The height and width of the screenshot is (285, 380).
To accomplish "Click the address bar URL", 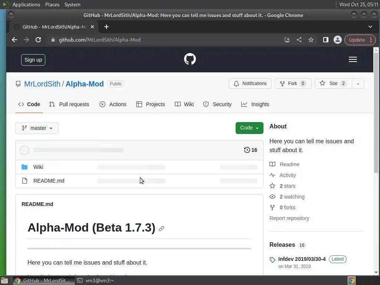I will pyautogui.click(x=99, y=40).
